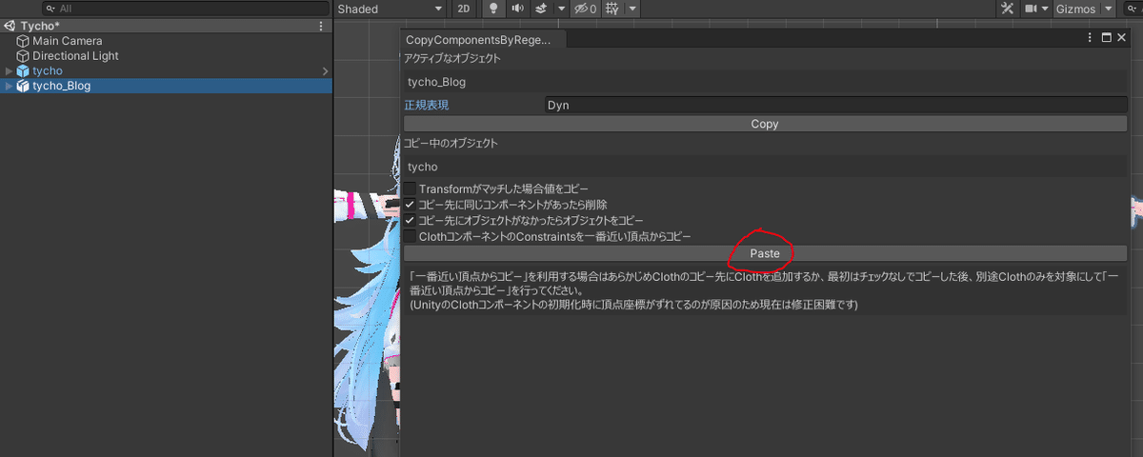Uncheck 'コピー先に同じコンポーネントがあったら削除' checkbox
The image size is (1143, 457).
tap(410, 204)
